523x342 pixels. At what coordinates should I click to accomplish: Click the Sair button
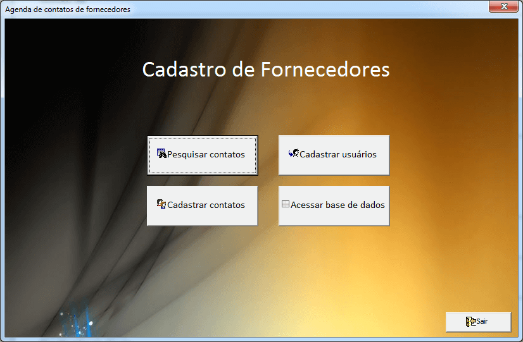[478, 322]
